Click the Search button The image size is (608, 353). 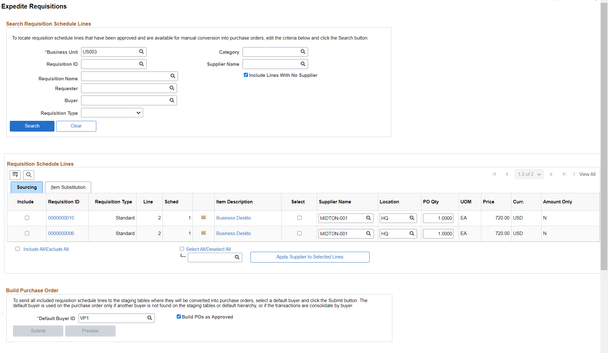tap(32, 126)
